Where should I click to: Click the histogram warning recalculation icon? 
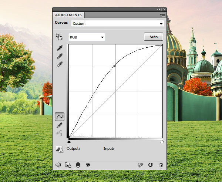coord(60,149)
